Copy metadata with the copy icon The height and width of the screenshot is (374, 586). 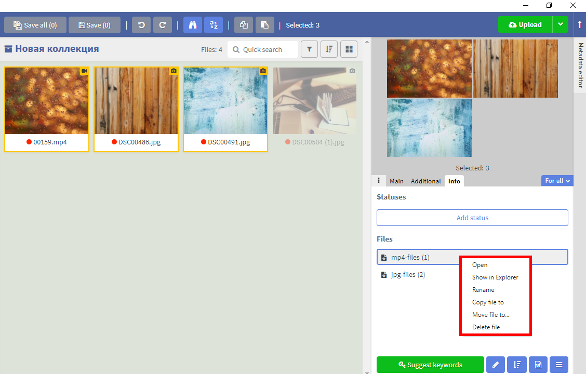pyautogui.click(x=244, y=25)
